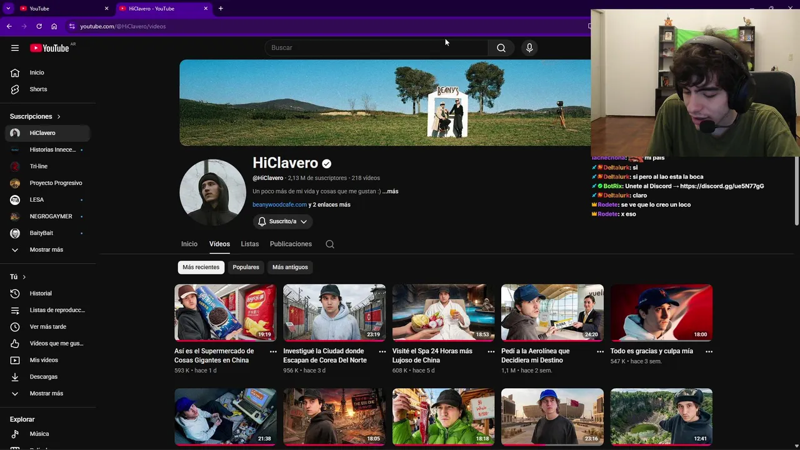
Task: Open Visité el Spa 24 Horas thumbnail
Action: point(443,312)
